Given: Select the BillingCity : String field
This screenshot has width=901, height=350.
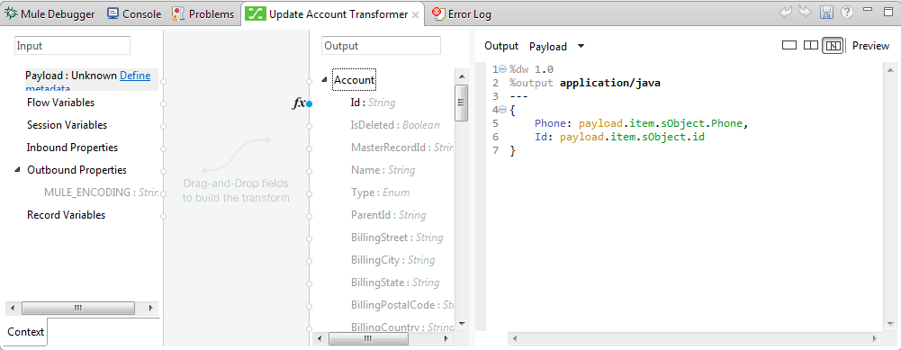Looking at the screenshot, I should [393, 260].
